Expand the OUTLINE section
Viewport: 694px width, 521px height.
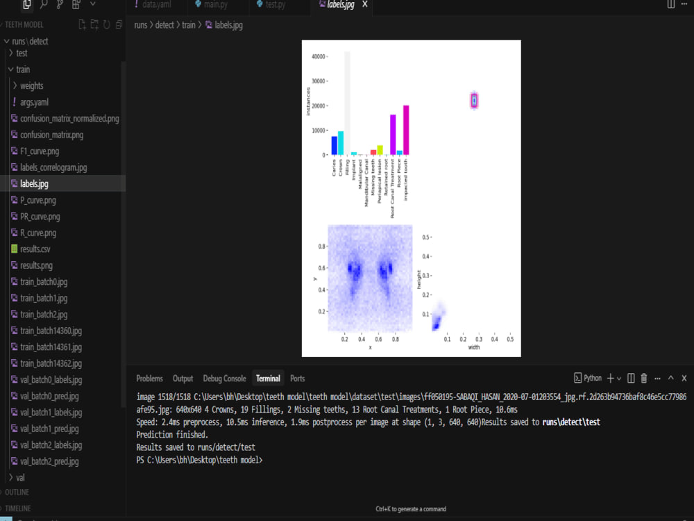point(17,493)
